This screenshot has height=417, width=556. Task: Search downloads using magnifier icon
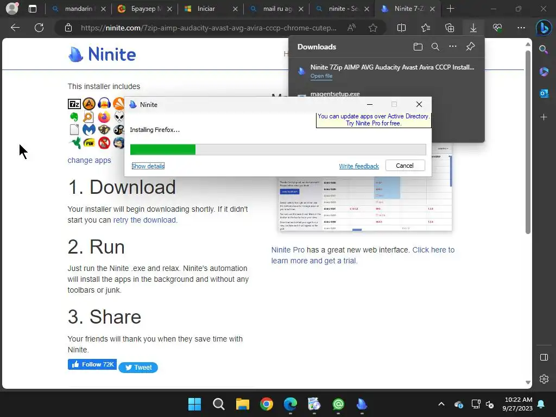click(435, 47)
